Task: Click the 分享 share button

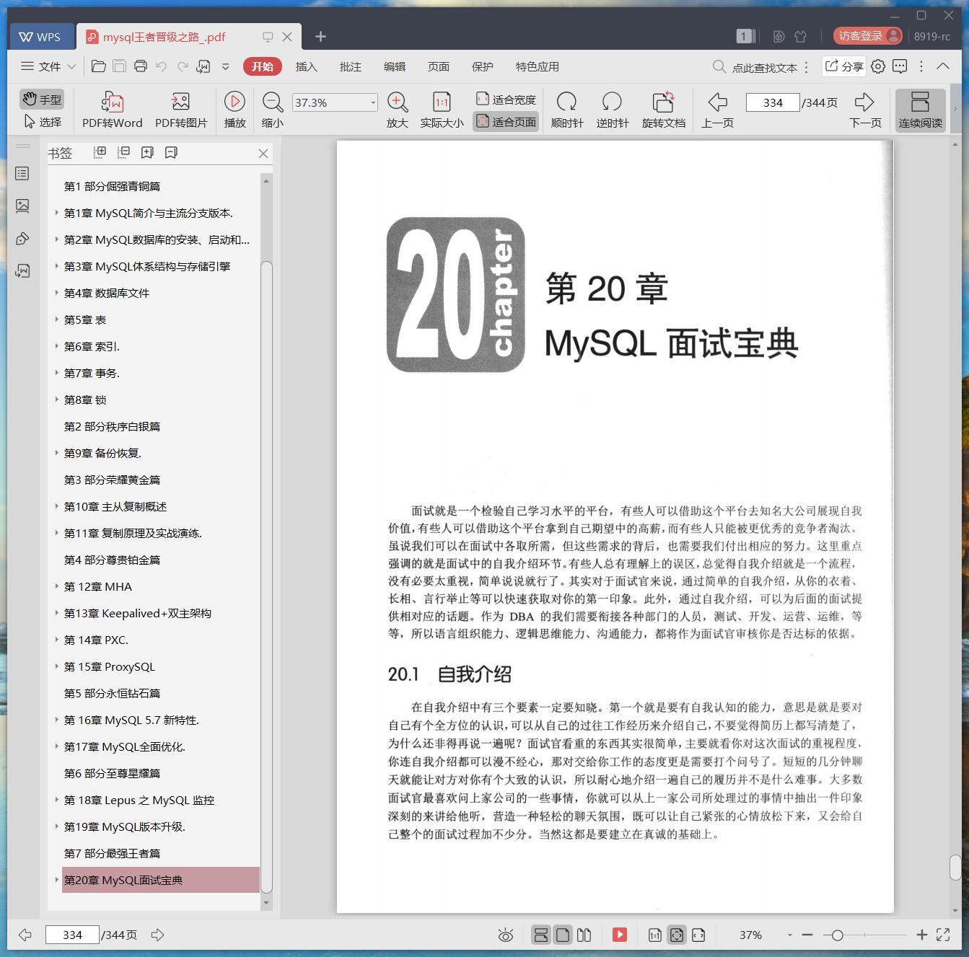Action: [x=844, y=66]
